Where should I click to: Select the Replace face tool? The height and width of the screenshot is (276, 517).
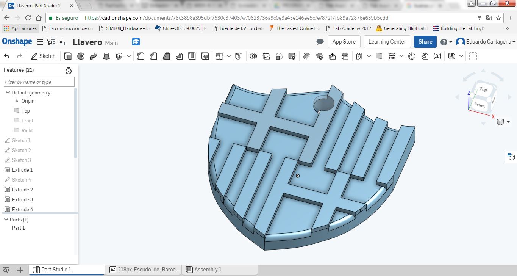[x=345, y=56]
